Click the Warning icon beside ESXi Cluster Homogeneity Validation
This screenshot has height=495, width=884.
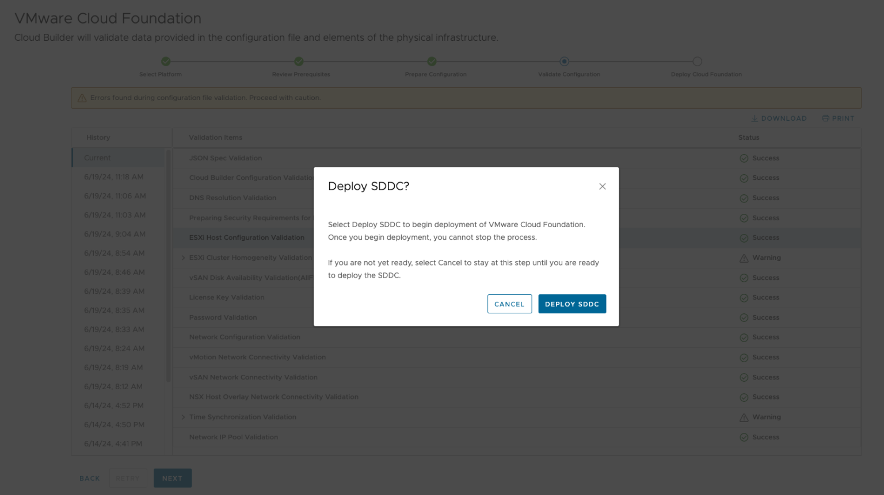click(x=743, y=258)
